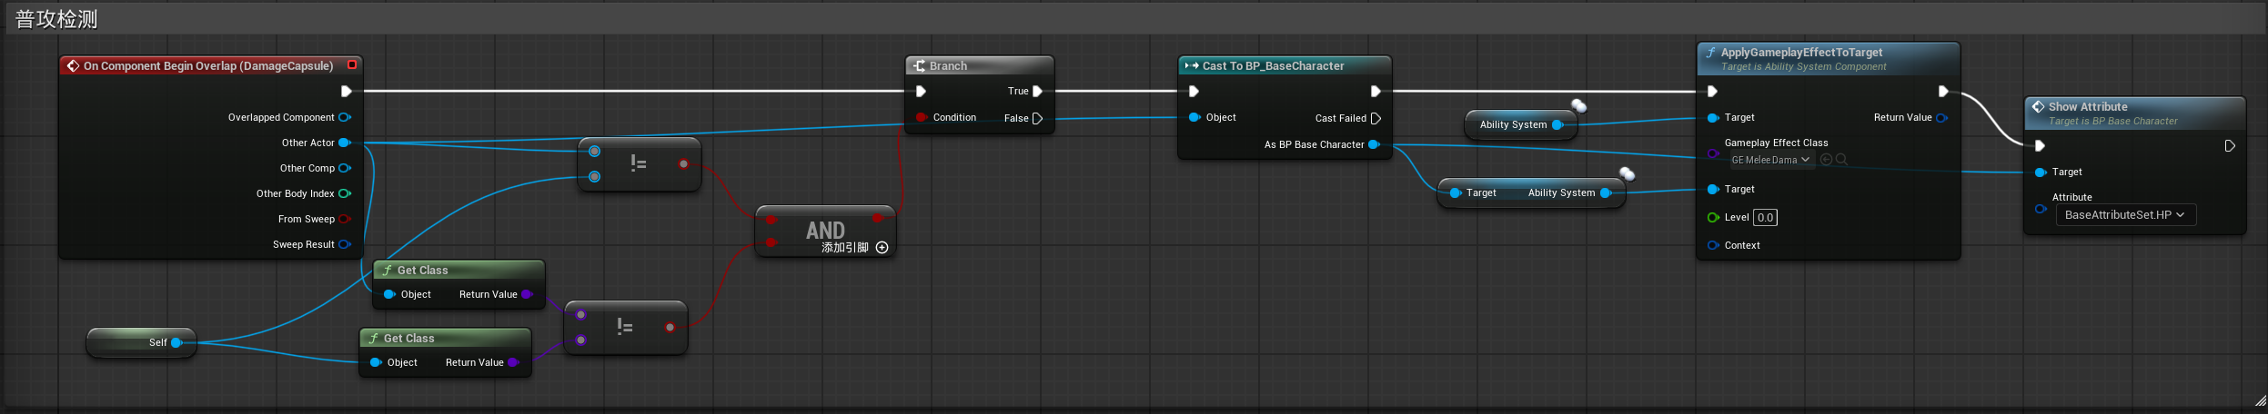Click the Target input pin on the Target/Ability System getter node

1456,192
